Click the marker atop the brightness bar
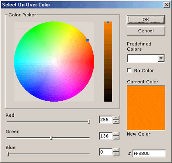 (108, 22)
